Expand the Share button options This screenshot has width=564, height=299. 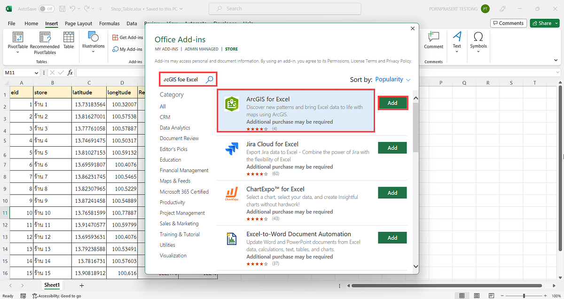coord(556,23)
